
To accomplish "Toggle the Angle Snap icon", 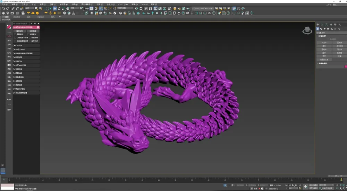I will 101,8.
